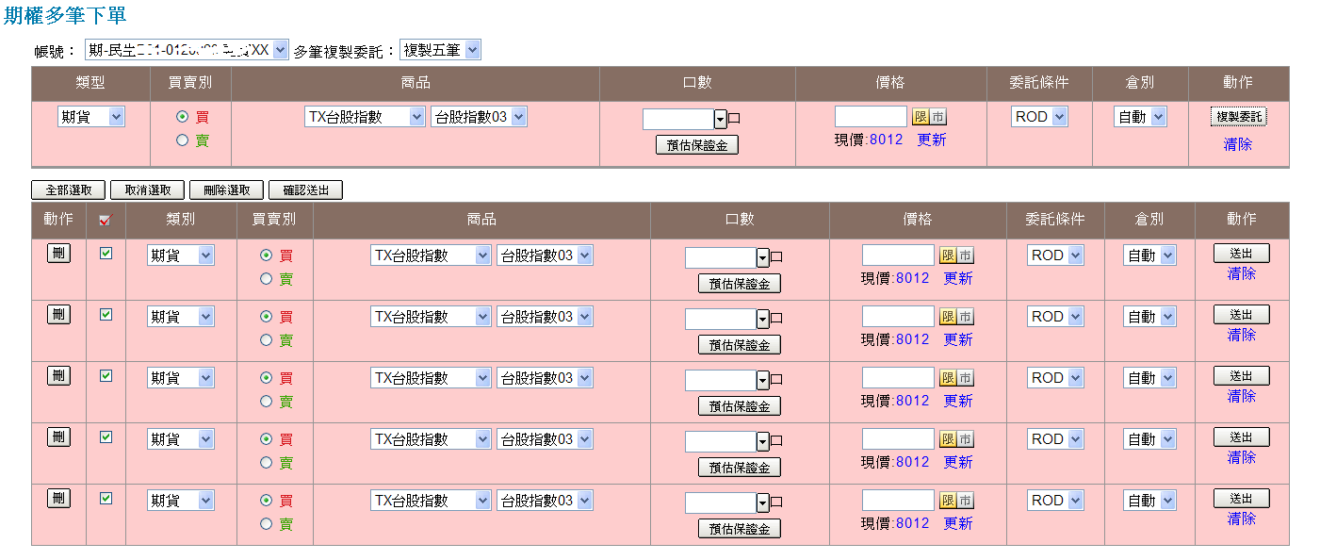Click the 刪 delete icon on the last order row

pos(58,499)
